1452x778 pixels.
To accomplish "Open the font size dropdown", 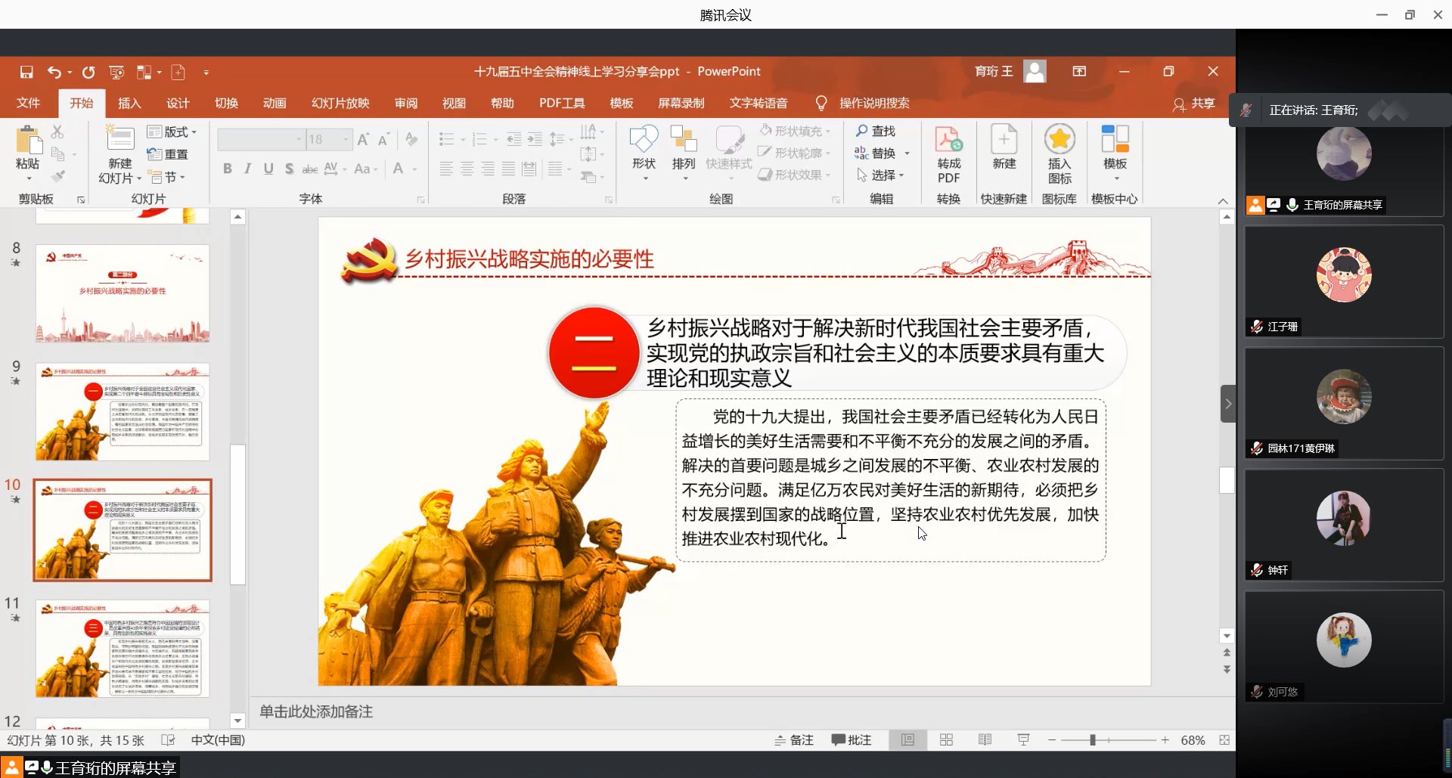I will click(346, 139).
